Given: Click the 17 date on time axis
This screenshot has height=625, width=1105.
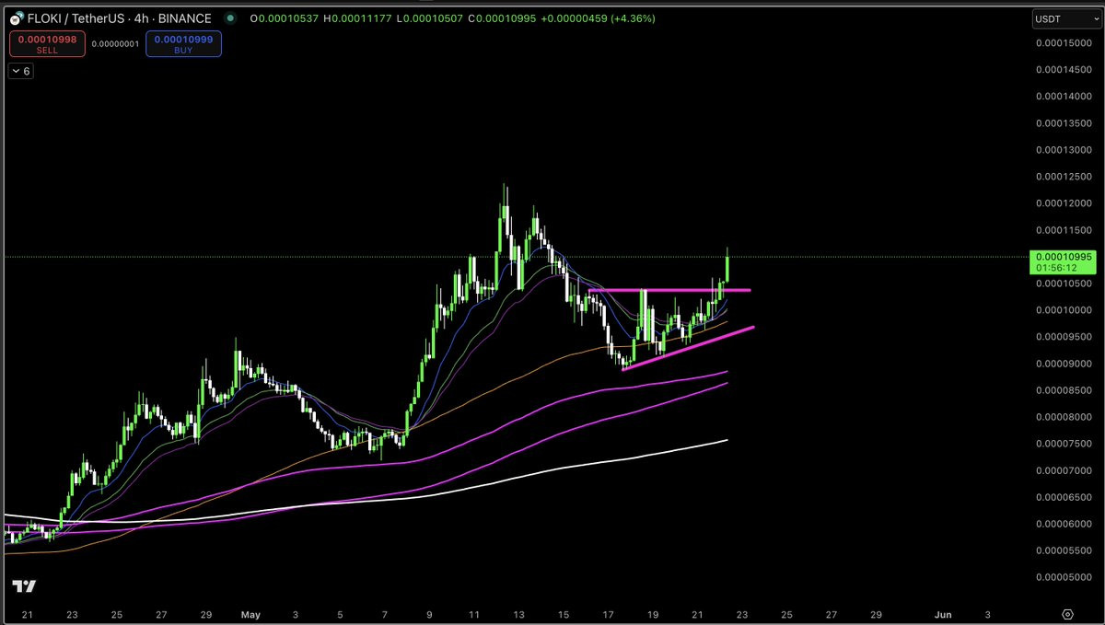Looking at the screenshot, I should tap(608, 614).
